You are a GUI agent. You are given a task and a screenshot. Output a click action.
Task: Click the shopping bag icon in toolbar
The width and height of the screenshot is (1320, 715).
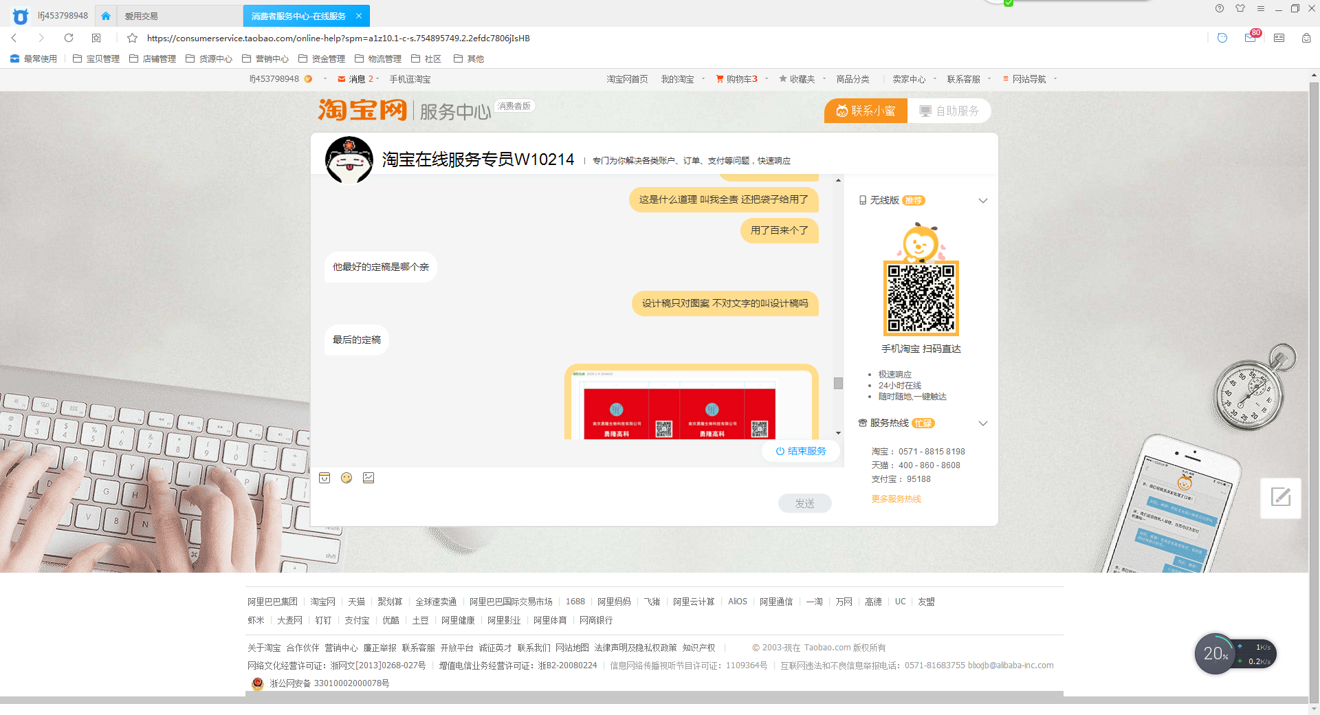pyautogui.click(x=1306, y=38)
